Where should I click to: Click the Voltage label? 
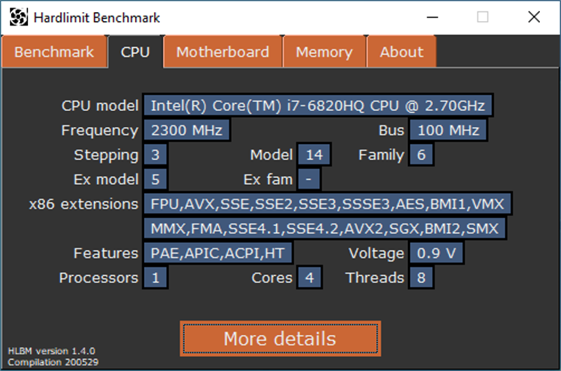point(376,253)
